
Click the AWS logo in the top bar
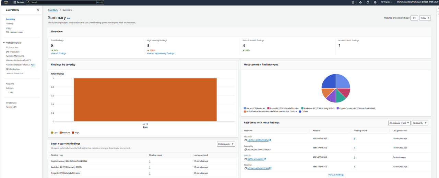click(6, 2)
